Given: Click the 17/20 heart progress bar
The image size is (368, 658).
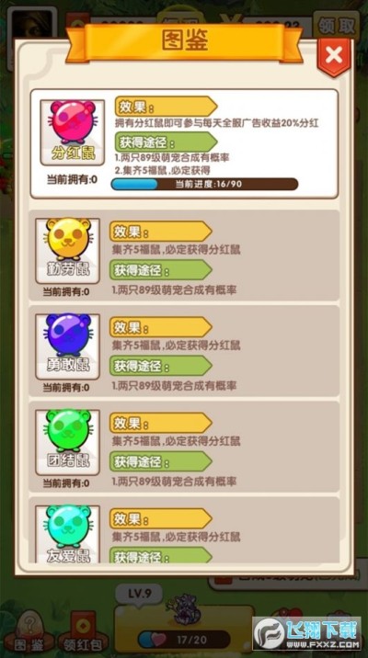Looking at the screenshot, I should pyautogui.click(x=184, y=640).
